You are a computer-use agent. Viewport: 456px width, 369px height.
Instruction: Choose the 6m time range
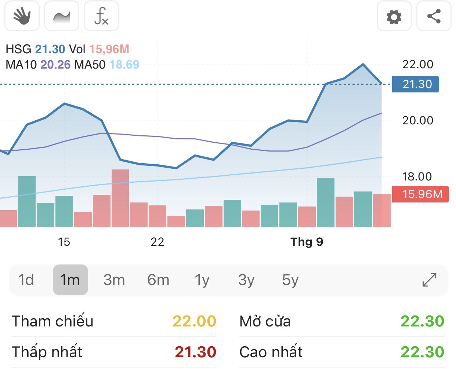click(x=158, y=280)
